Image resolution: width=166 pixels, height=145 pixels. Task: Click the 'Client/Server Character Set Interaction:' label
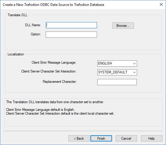[49, 71]
